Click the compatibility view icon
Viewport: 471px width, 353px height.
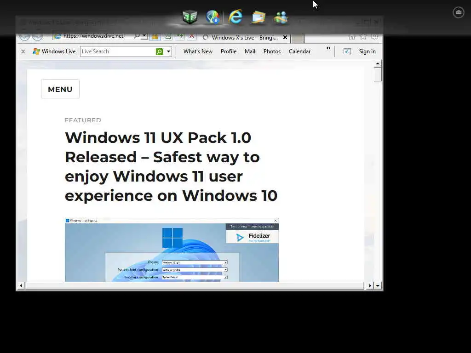pyautogui.click(x=168, y=36)
